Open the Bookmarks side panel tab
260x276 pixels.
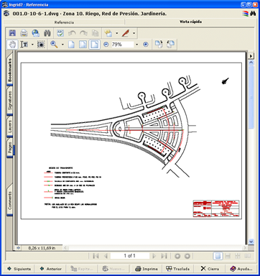click(x=10, y=70)
